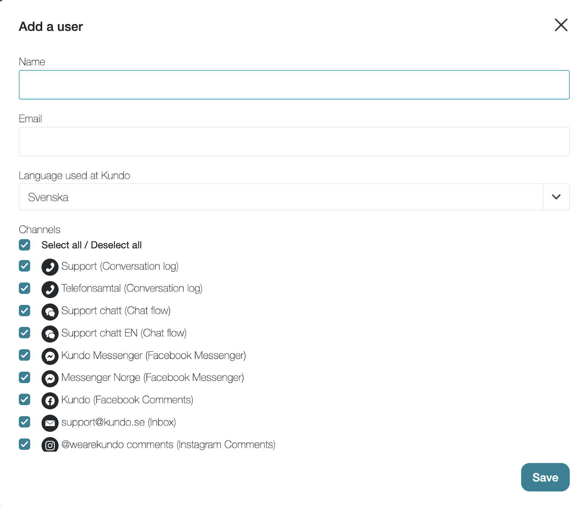Click the 'Language used at Kundo' label
Screen dimensions: 585x506
[74, 176]
